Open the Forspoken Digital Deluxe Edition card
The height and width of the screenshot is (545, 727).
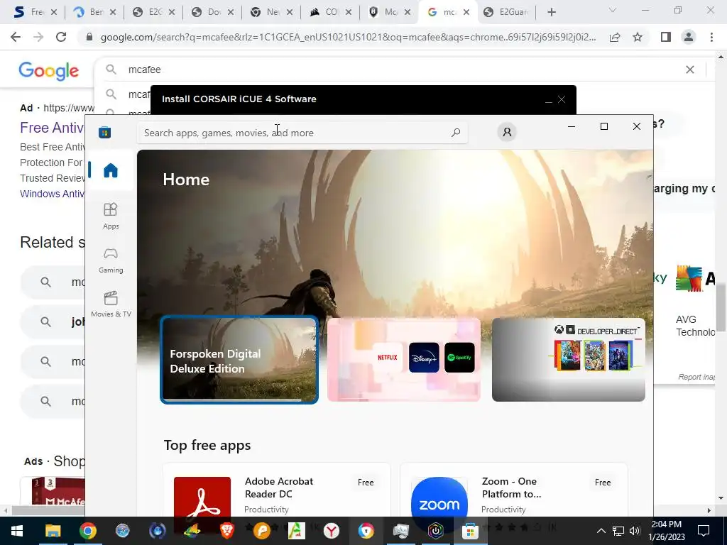pyautogui.click(x=239, y=360)
